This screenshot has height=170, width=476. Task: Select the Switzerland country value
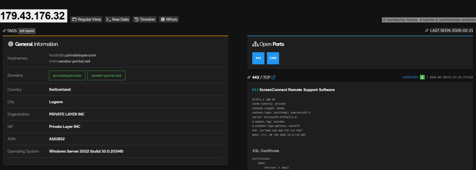point(60,90)
